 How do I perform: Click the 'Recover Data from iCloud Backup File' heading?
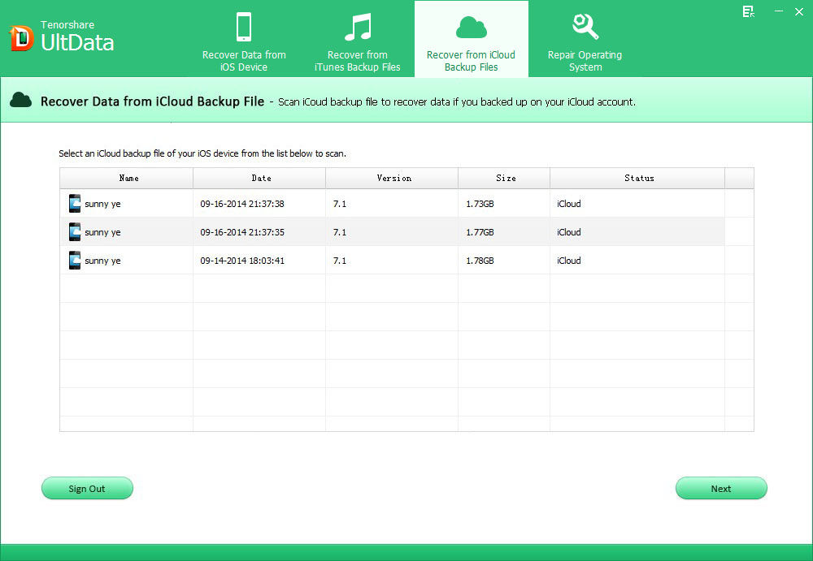(153, 101)
